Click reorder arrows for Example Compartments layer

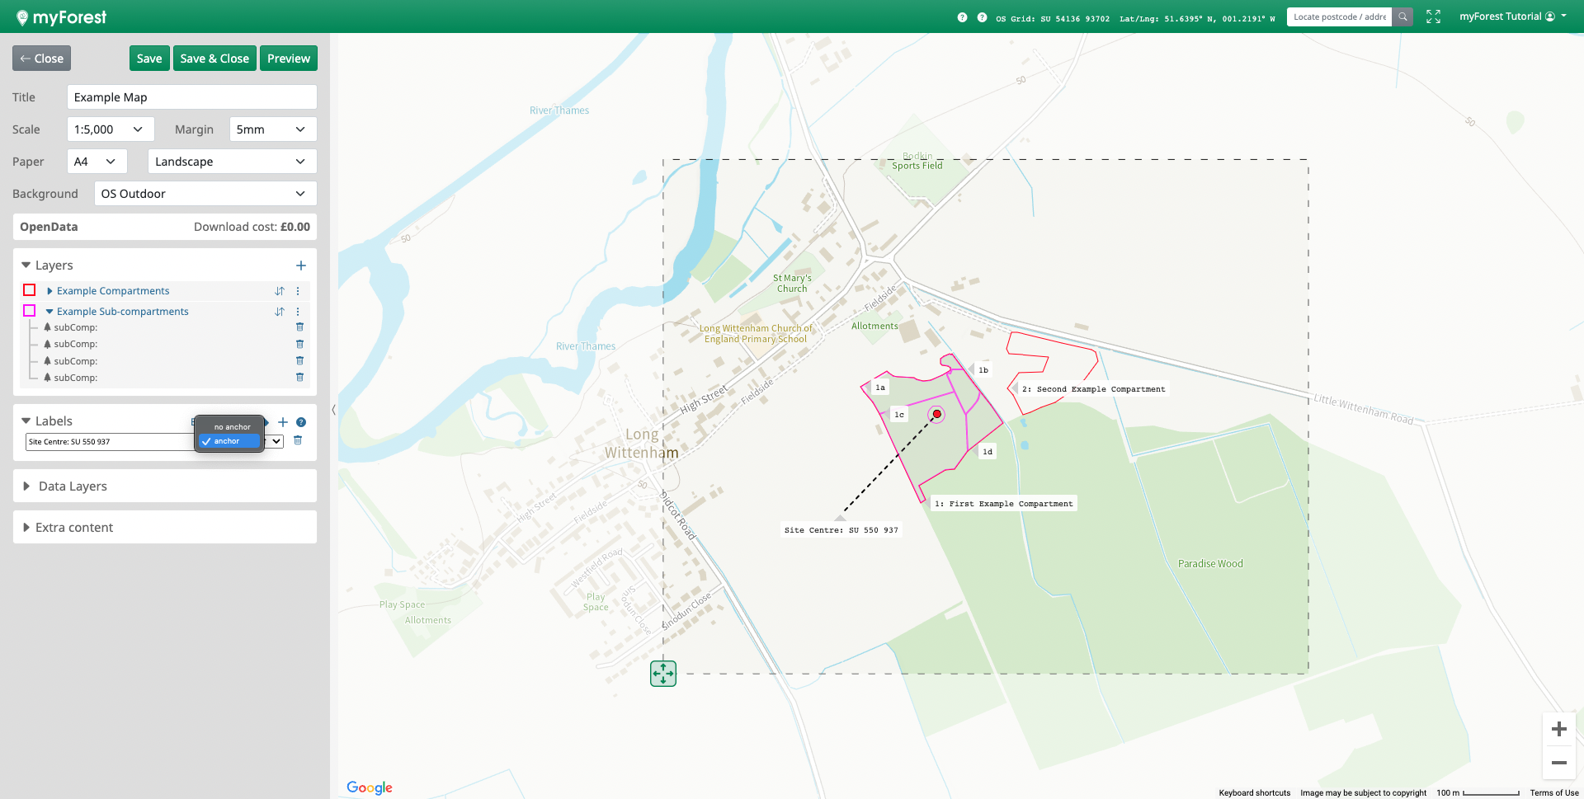click(280, 291)
